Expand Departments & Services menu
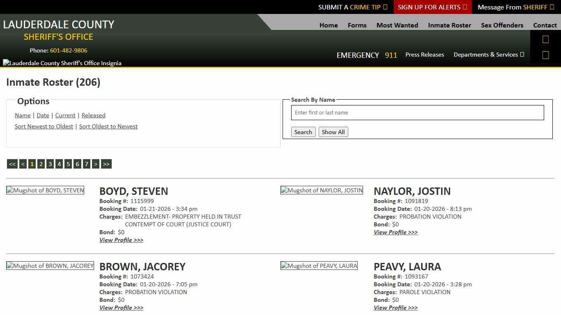 (x=488, y=55)
